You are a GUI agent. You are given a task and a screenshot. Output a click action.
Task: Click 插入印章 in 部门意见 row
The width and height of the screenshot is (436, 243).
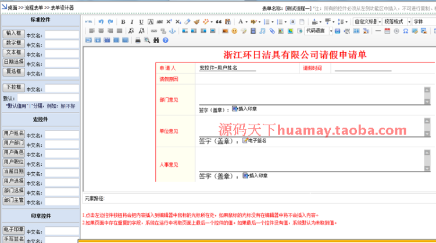[244, 108]
